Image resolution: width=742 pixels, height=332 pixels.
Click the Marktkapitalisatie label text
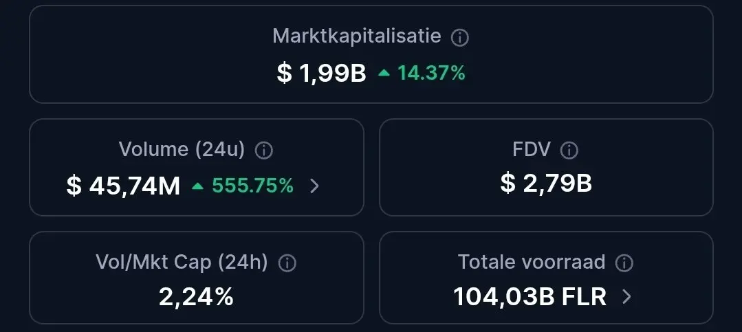click(357, 36)
